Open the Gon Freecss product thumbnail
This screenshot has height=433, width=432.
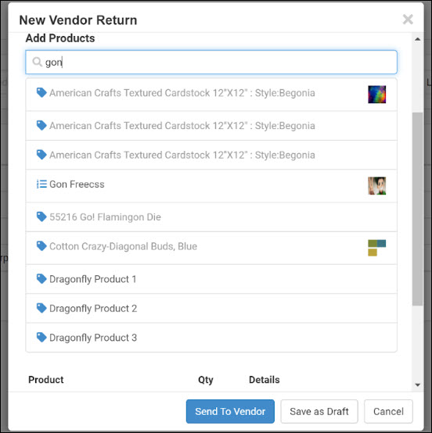click(x=376, y=186)
